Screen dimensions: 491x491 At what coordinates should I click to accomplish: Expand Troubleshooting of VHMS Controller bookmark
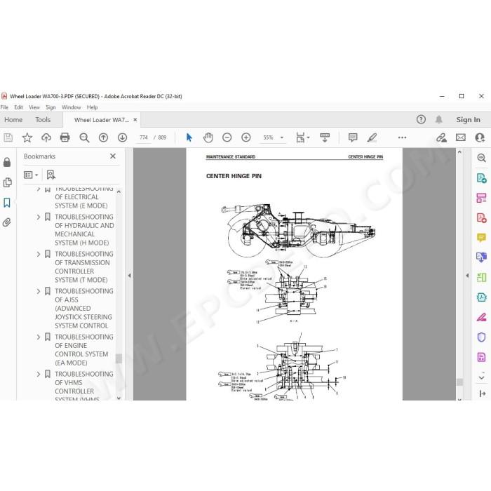39,374
